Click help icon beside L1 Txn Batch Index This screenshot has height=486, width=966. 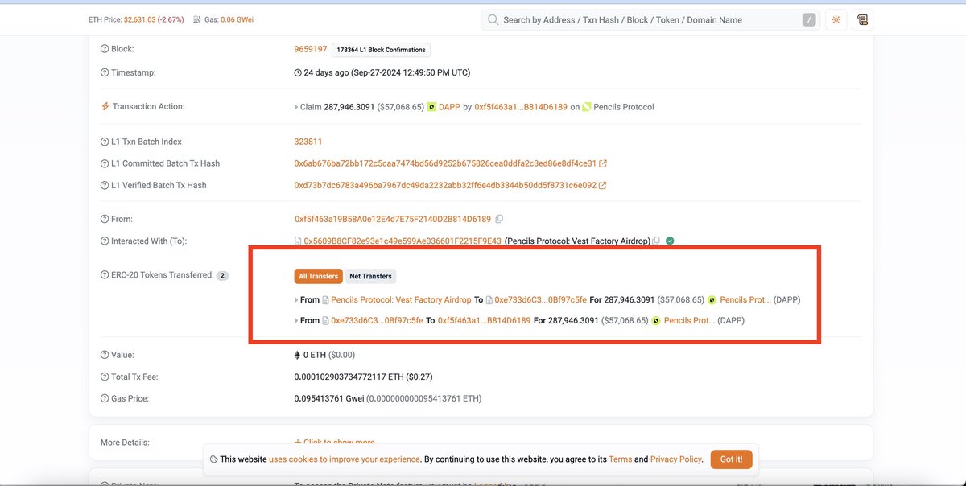(105, 142)
